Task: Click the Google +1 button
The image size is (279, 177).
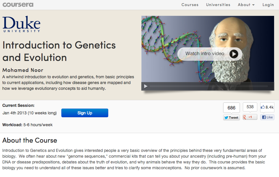Action: tap(250, 117)
